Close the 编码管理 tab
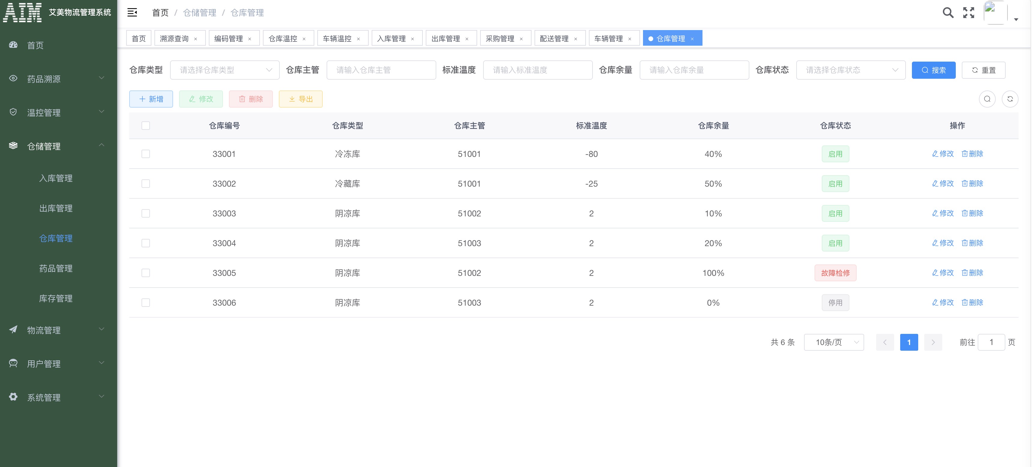Screen dimensions: 1033x467 click(x=250, y=39)
